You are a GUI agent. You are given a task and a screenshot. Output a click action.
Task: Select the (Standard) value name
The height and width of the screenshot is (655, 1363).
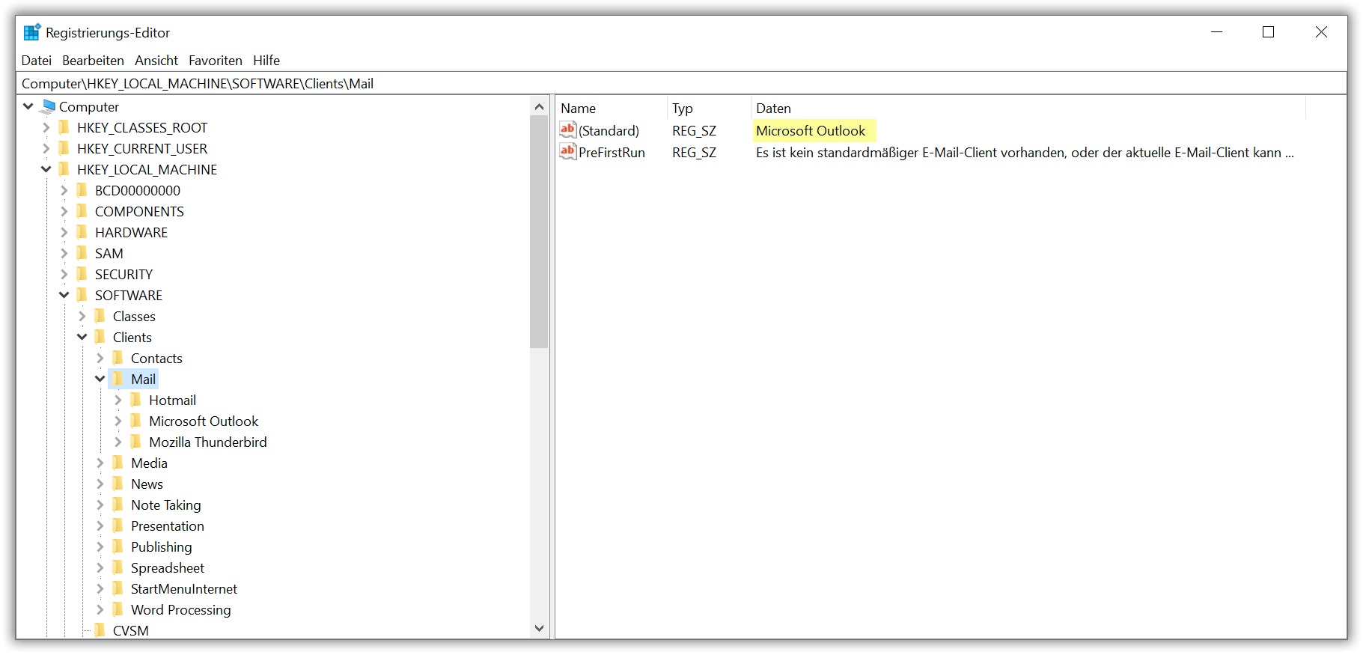pyautogui.click(x=609, y=130)
